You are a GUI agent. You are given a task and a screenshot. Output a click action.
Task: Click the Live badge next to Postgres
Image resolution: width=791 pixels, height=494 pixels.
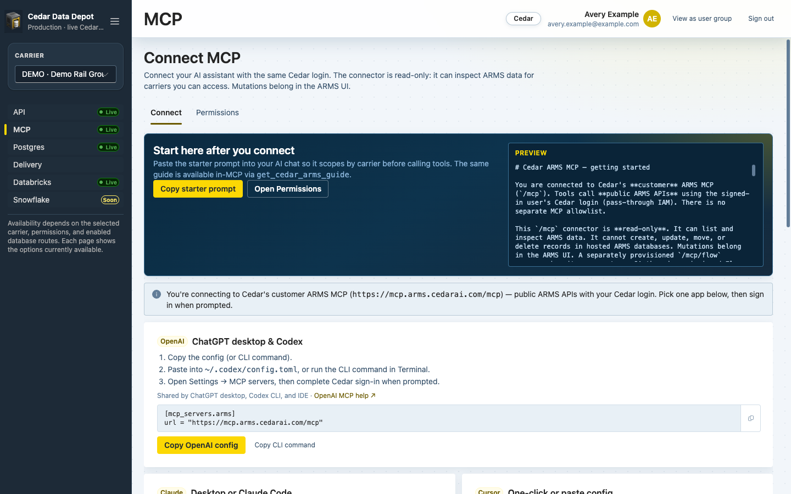108,147
